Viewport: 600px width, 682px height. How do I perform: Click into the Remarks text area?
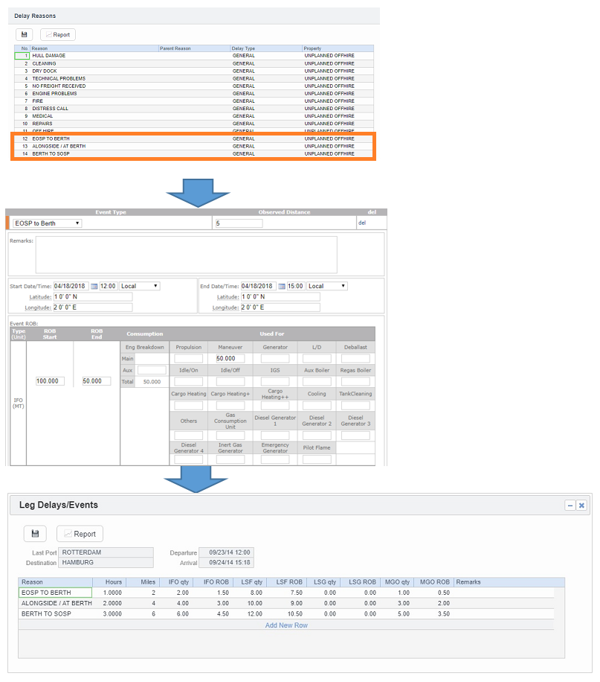[186, 255]
